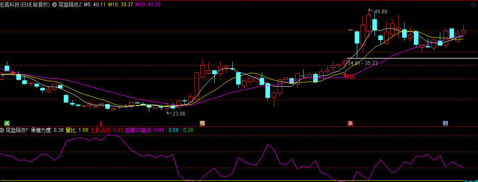Click the 34.91 - 35.32 gap label

tap(362, 63)
